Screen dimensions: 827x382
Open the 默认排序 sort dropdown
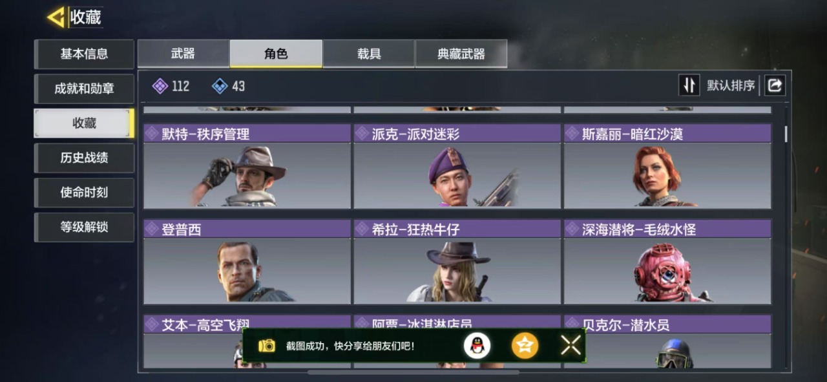click(x=731, y=85)
